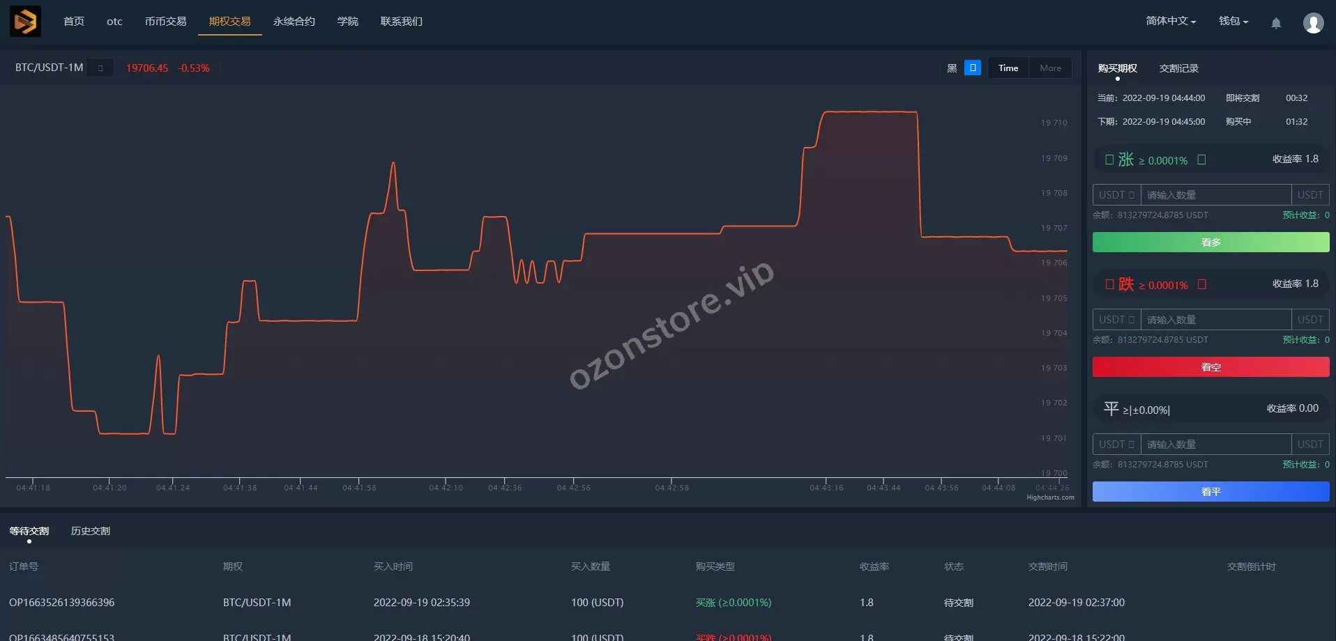Click the red icon left of 跌

1109,284
